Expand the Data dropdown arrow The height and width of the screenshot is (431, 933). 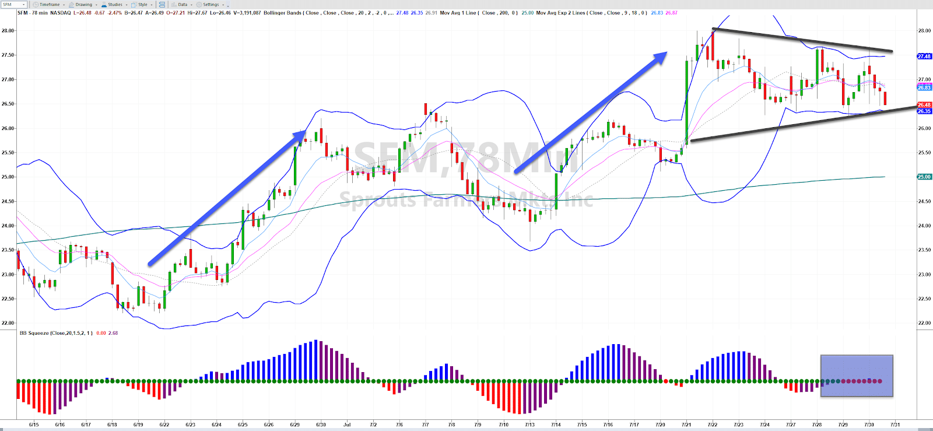click(x=191, y=5)
